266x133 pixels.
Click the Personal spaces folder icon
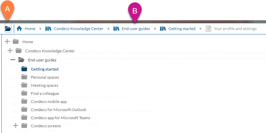(x=24, y=77)
